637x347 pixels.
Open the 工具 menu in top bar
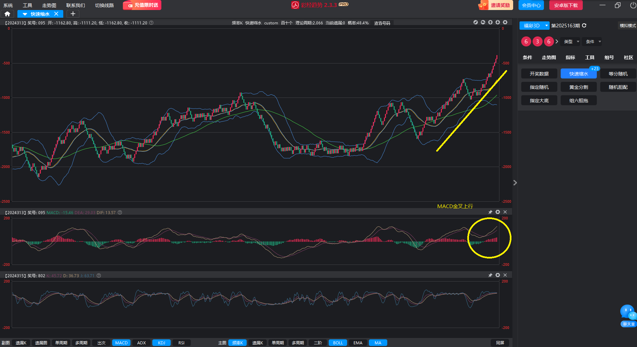coord(27,5)
